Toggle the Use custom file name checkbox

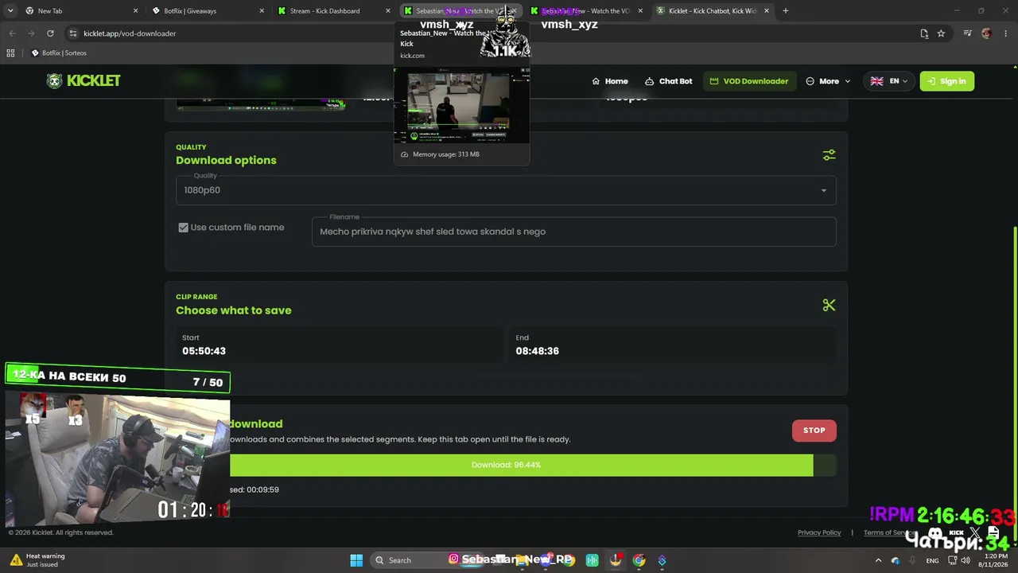pyautogui.click(x=184, y=228)
